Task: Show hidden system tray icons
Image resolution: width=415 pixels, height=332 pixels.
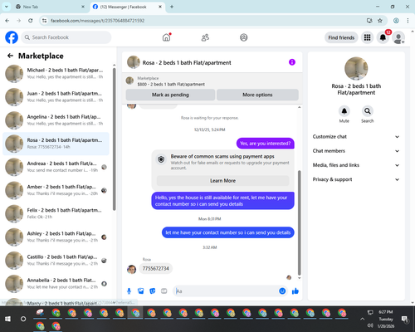Action: pos(362,319)
